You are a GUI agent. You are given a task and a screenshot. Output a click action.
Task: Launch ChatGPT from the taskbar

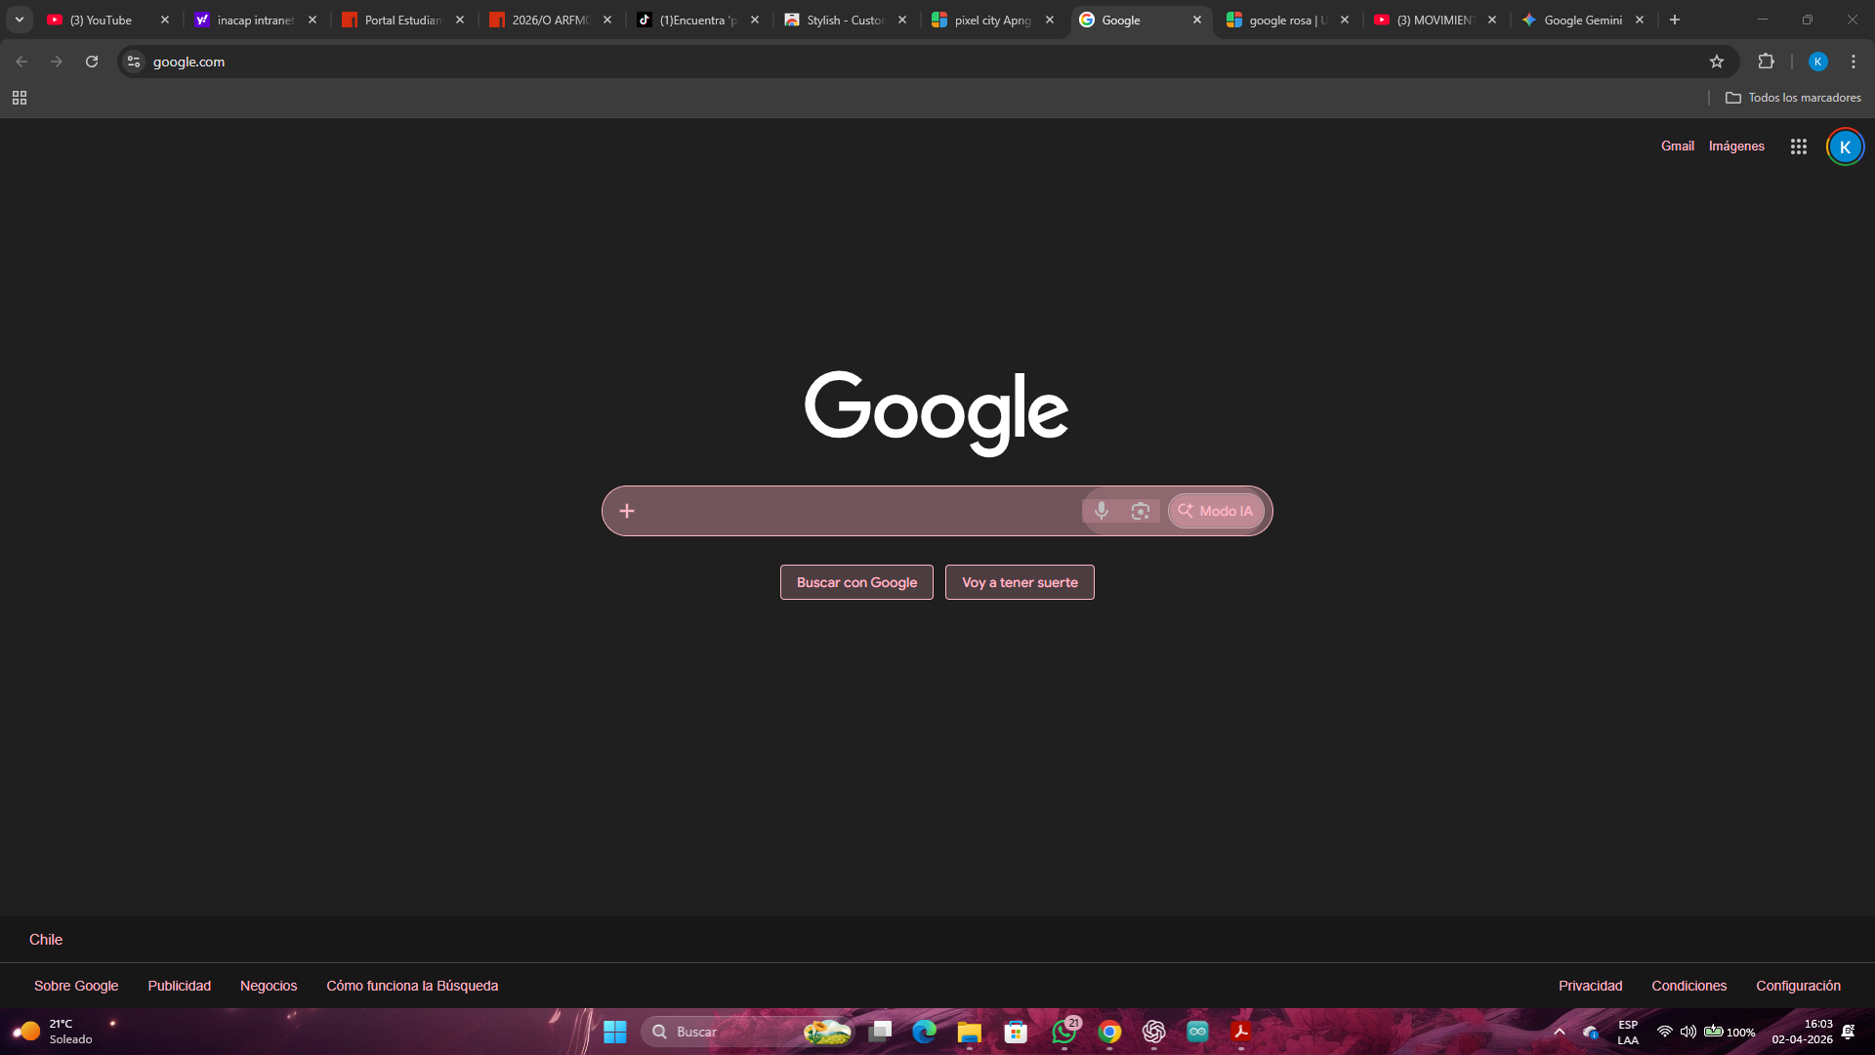(x=1154, y=1031)
